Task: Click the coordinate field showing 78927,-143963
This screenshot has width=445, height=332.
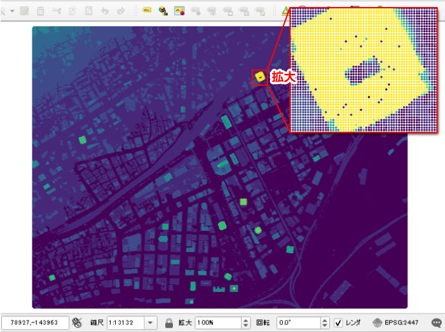Action: click(35, 322)
